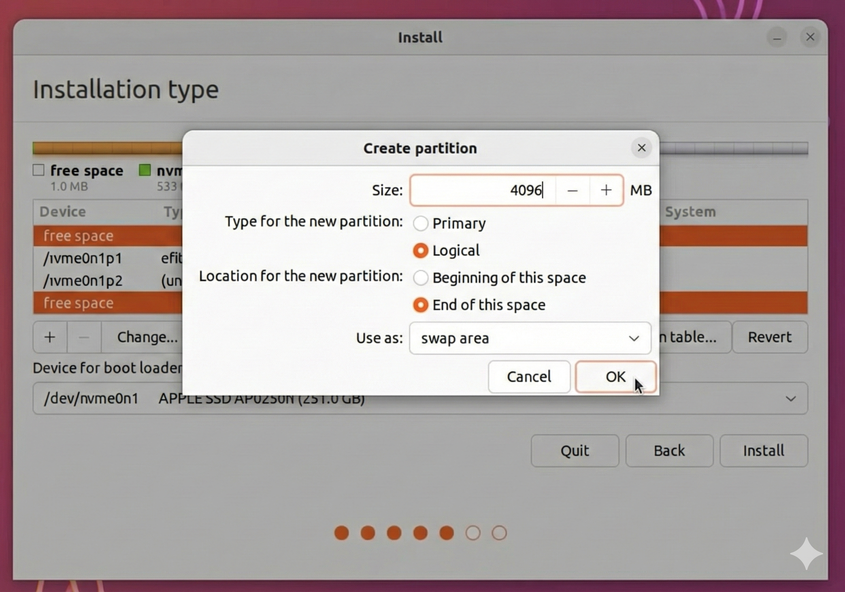Increase partition size with plus stepper

(x=606, y=190)
